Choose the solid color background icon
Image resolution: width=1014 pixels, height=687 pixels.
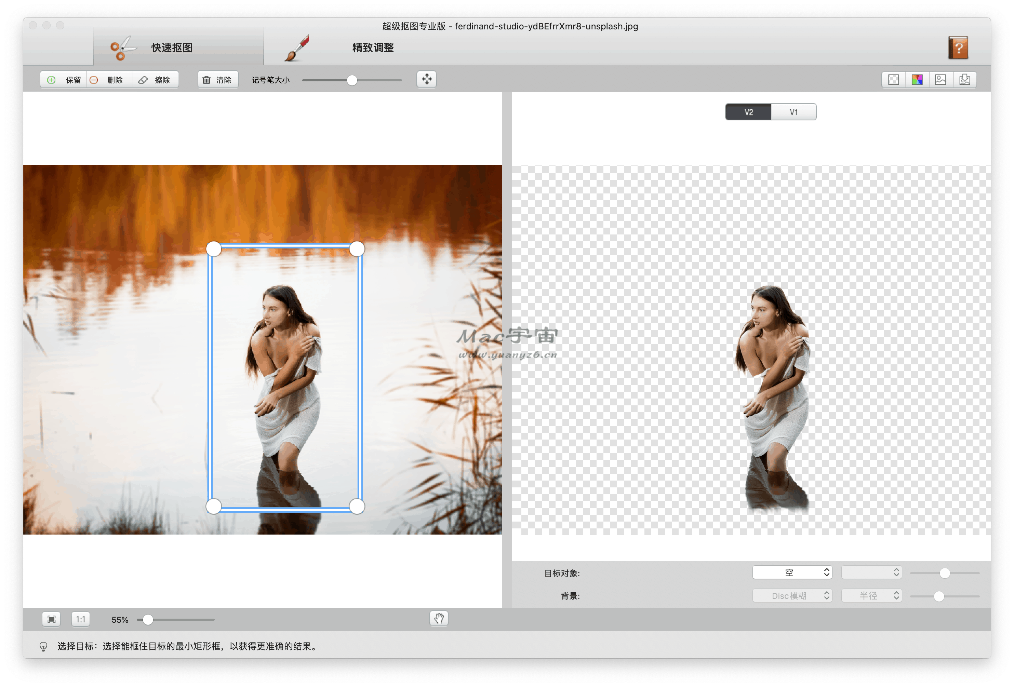(x=917, y=80)
